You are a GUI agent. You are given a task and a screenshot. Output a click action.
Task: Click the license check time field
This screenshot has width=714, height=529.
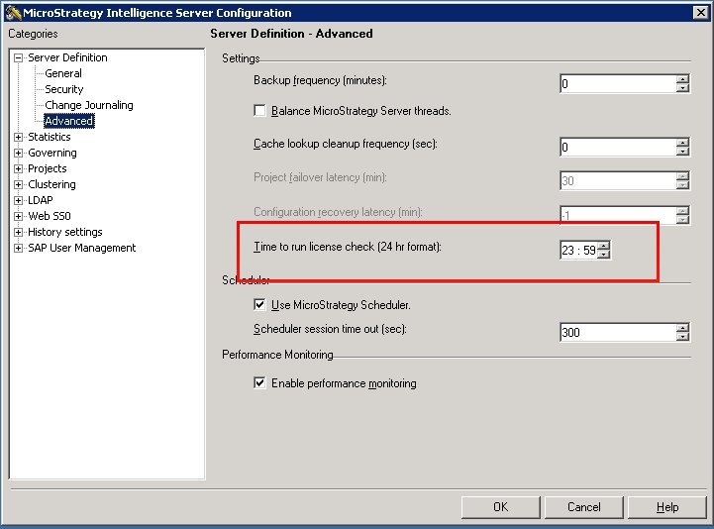[x=578, y=251]
